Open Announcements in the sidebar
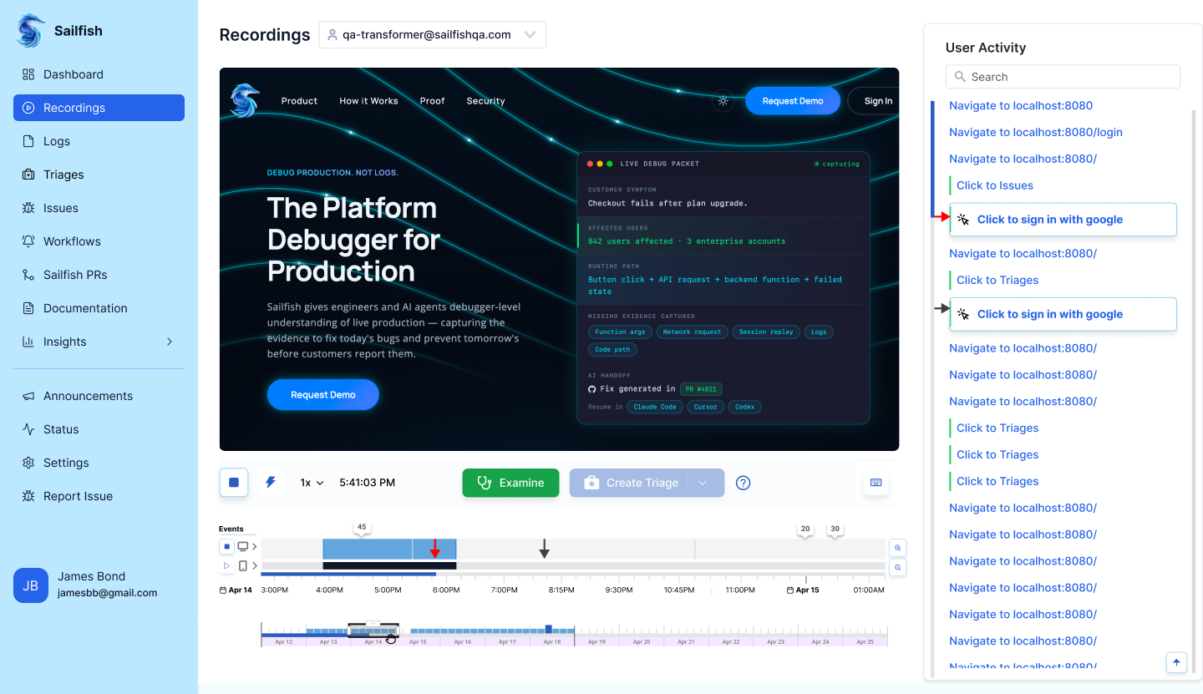The width and height of the screenshot is (1203, 694). point(99,396)
